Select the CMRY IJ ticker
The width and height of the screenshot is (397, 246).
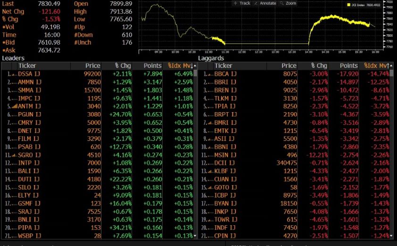(x=29, y=123)
